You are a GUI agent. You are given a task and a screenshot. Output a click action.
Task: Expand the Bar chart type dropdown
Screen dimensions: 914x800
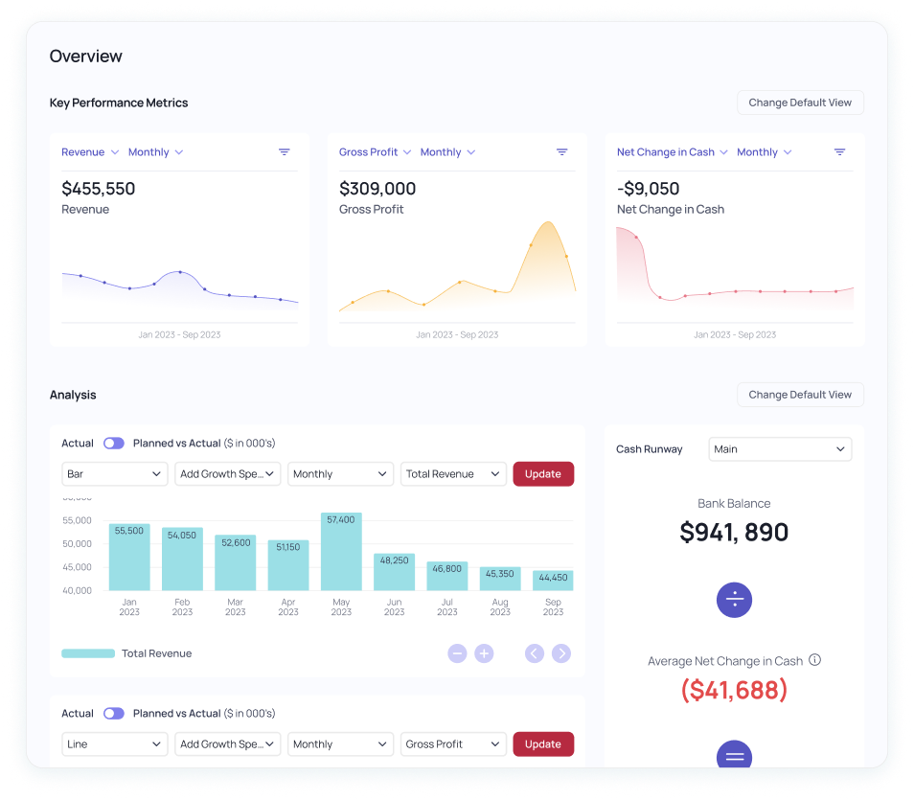click(x=114, y=473)
